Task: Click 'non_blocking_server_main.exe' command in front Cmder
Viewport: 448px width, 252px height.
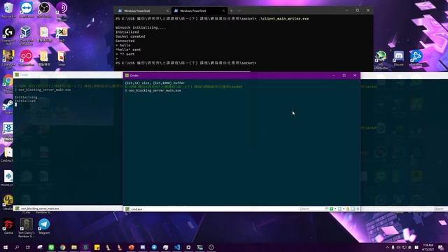Action: [155, 90]
